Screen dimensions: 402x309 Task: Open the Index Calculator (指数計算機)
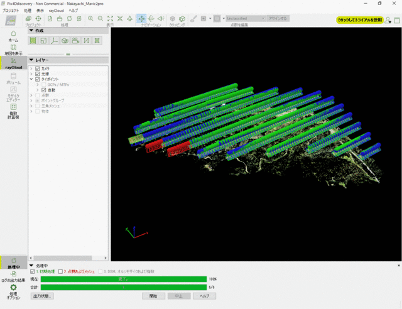coord(13,111)
